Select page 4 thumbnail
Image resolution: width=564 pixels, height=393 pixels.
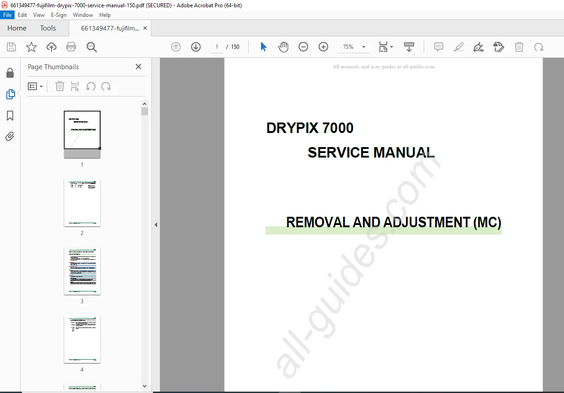82,339
